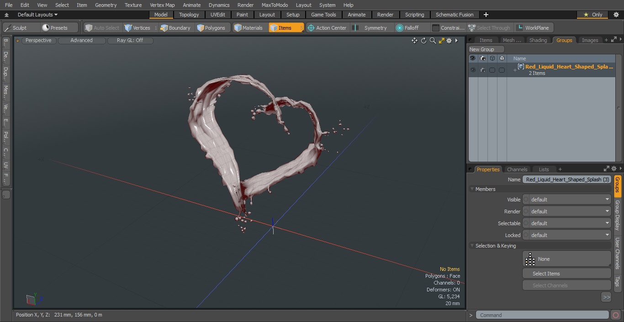Click the Properties panel gear icon
Viewport: 624px width, 322px height.
[x=614, y=169]
